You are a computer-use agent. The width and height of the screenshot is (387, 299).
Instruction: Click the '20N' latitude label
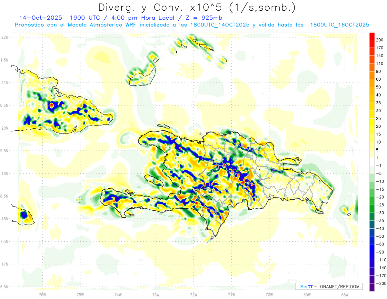coord(5,128)
